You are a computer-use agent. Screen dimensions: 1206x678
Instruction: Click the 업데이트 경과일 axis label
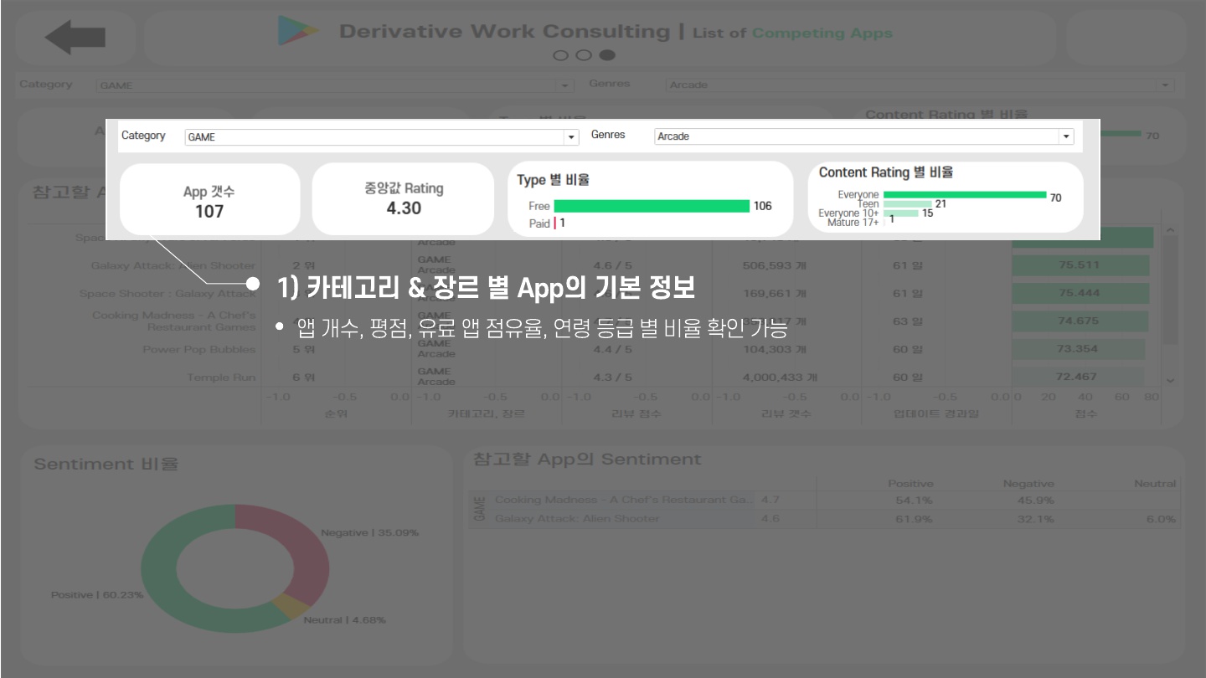click(x=937, y=413)
